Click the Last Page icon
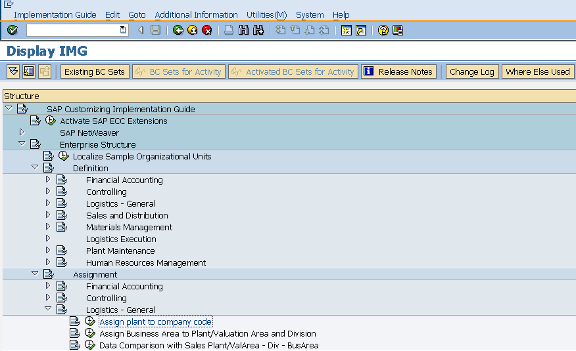This screenshot has height=351, width=576. coord(324,30)
